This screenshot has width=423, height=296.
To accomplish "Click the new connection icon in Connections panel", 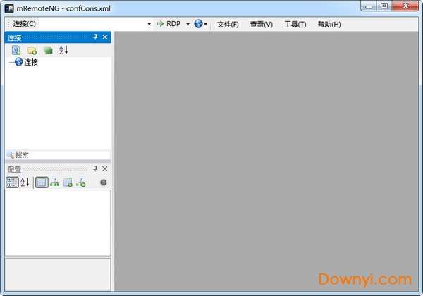I will (16, 50).
